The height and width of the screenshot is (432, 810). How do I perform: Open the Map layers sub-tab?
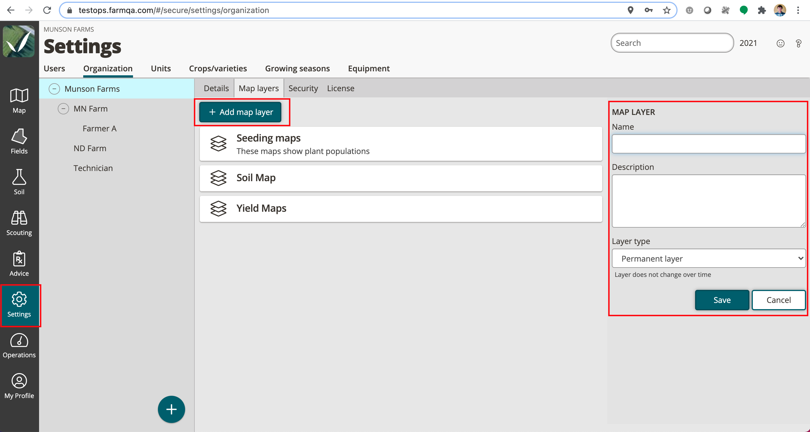(x=259, y=88)
